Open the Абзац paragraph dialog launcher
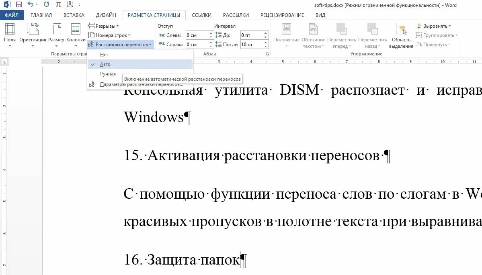Image resolution: width=482 pixels, height=275 pixels. coord(267,54)
